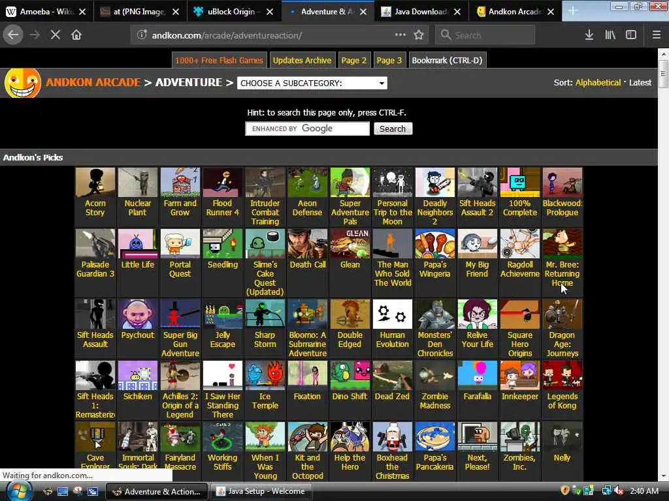Open the Innkeeper game link
The height and width of the screenshot is (501, 669).
coord(519,396)
